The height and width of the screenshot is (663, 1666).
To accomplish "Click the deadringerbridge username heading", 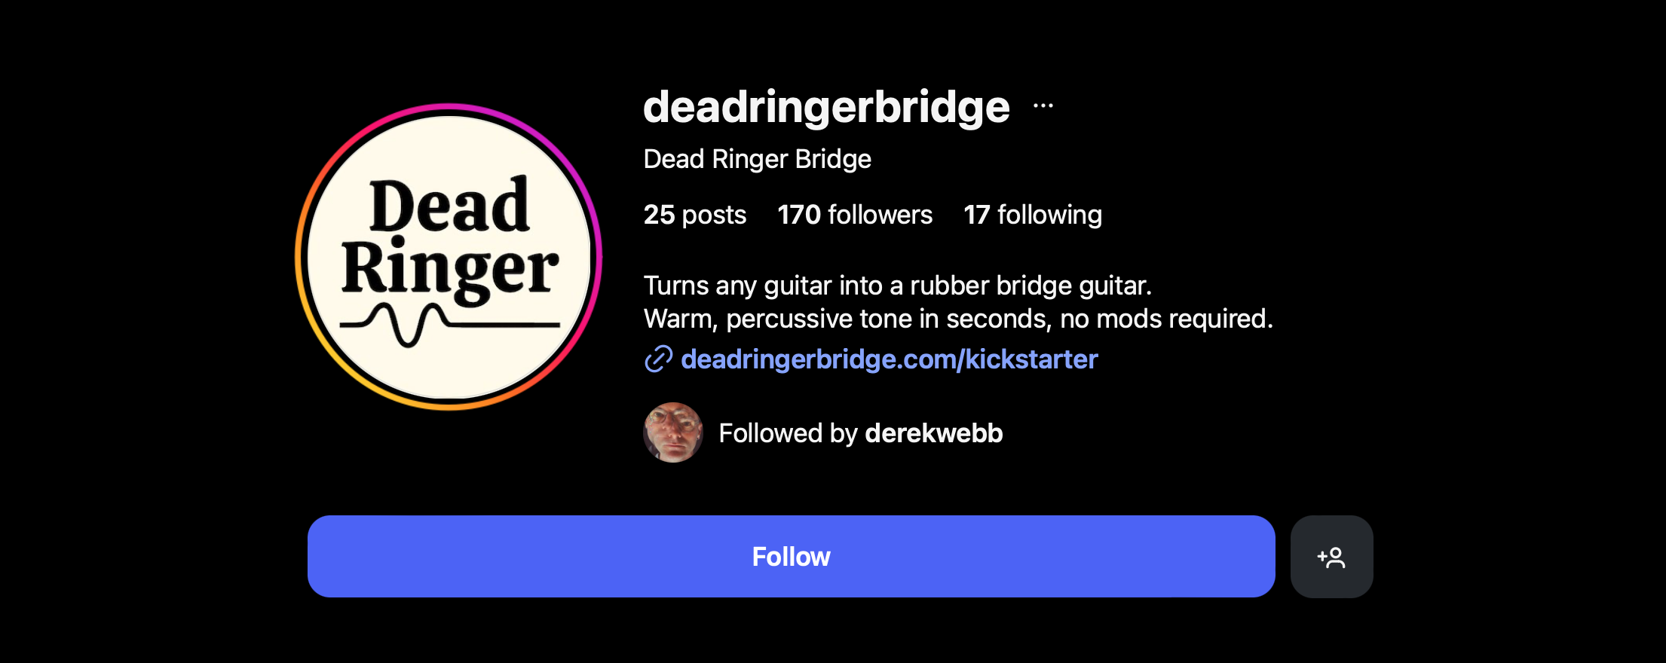I will pyautogui.click(x=826, y=107).
